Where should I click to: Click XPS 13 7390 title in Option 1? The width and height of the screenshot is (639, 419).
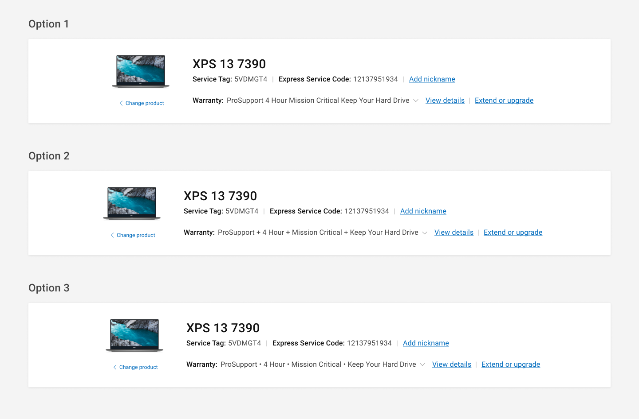(x=229, y=64)
